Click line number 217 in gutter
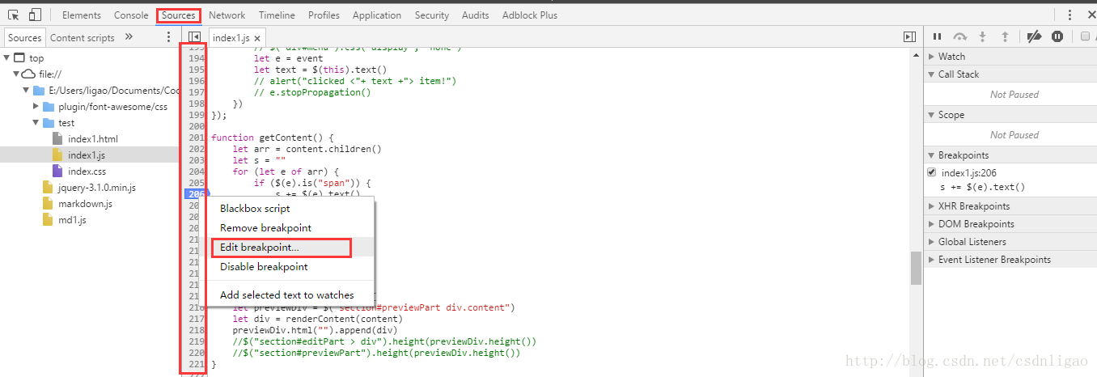Viewport: 1097px width, 377px height. [197, 319]
